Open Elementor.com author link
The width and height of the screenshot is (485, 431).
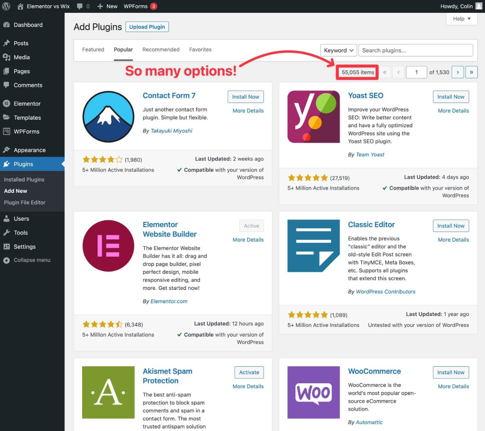[169, 301]
